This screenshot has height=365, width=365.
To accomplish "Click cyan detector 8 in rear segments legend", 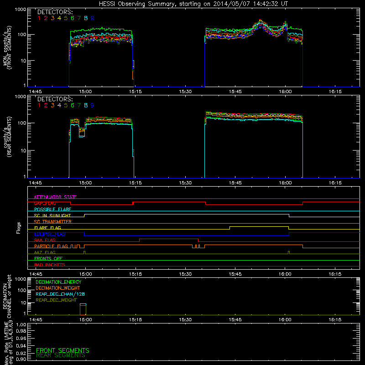I will (x=86, y=105).
